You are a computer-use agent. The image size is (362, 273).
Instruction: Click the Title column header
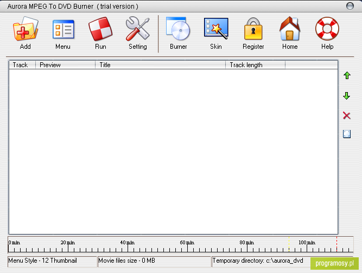pyautogui.click(x=160, y=65)
